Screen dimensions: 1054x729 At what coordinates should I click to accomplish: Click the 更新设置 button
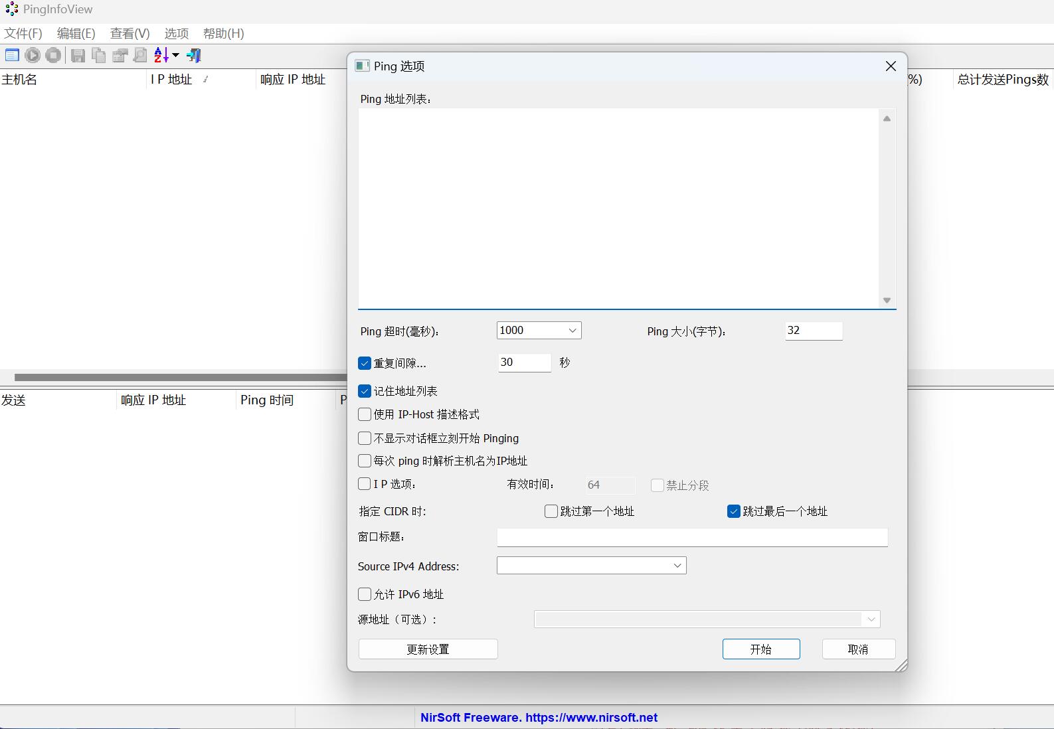(x=428, y=649)
